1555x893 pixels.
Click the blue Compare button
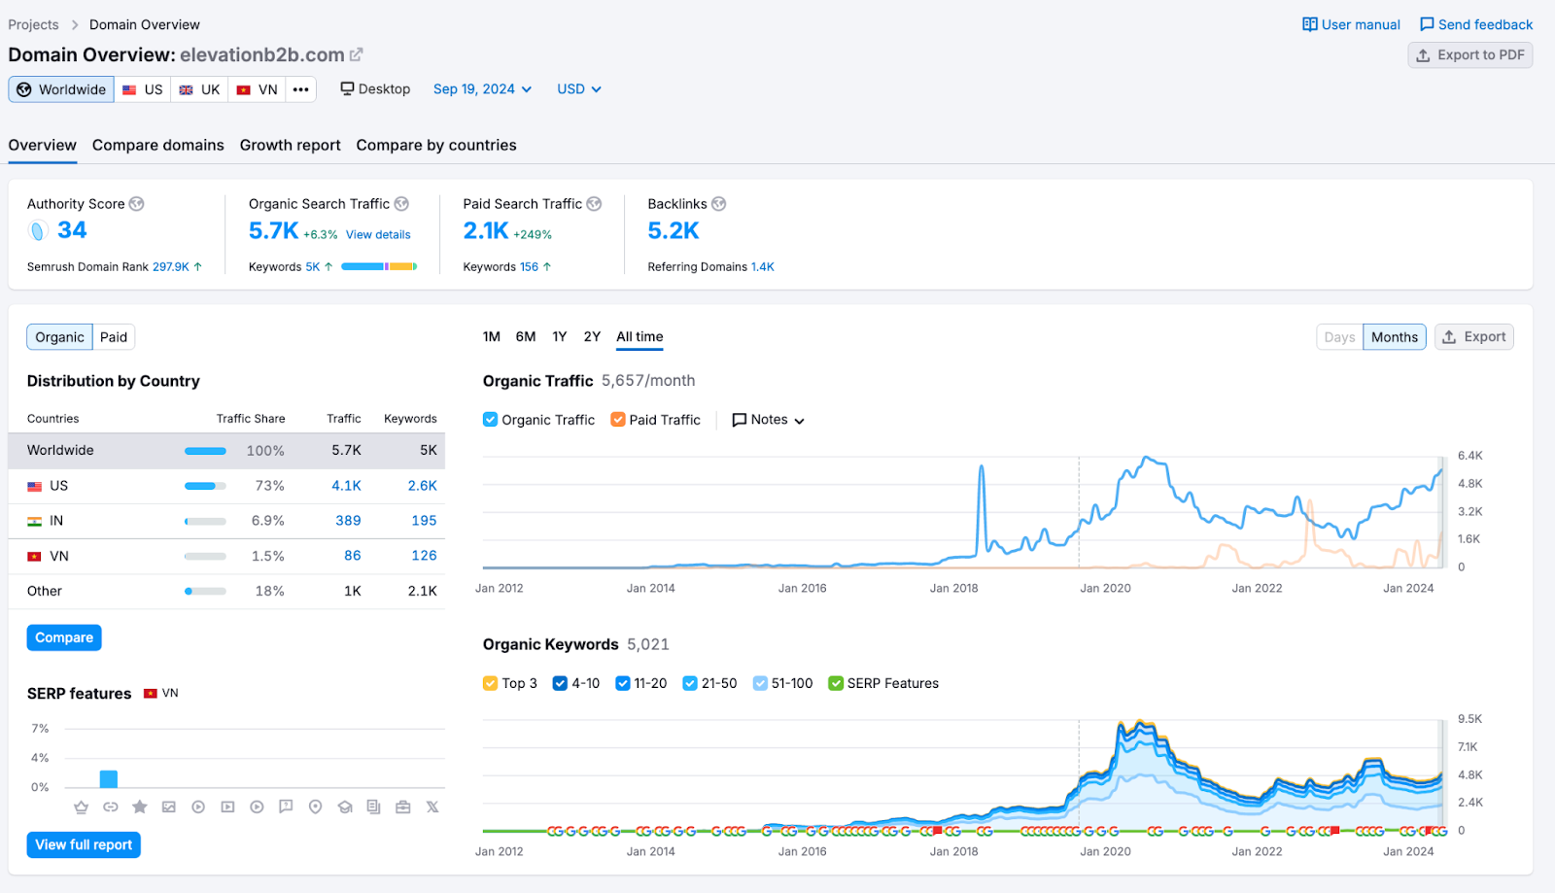(64, 637)
